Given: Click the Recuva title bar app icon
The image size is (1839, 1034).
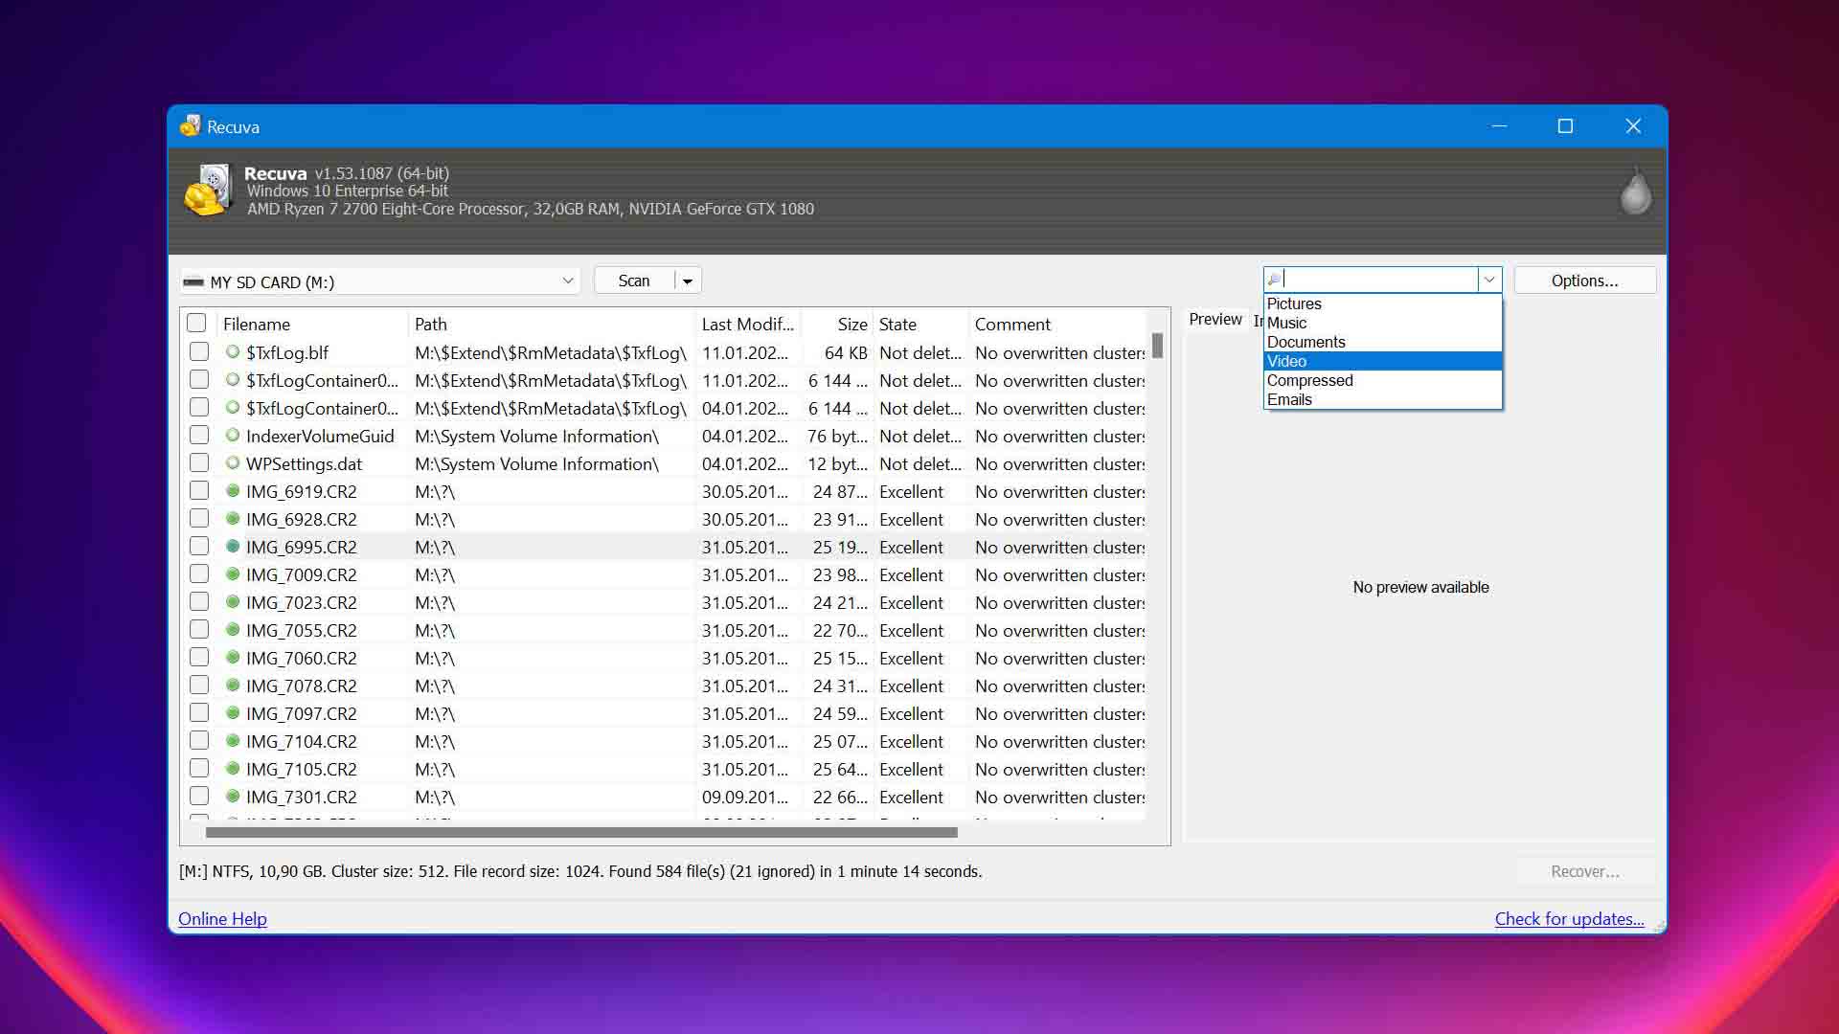Looking at the screenshot, I should pos(190,126).
